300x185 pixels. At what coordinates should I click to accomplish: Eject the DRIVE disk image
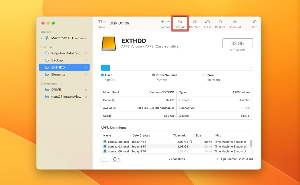86,90
